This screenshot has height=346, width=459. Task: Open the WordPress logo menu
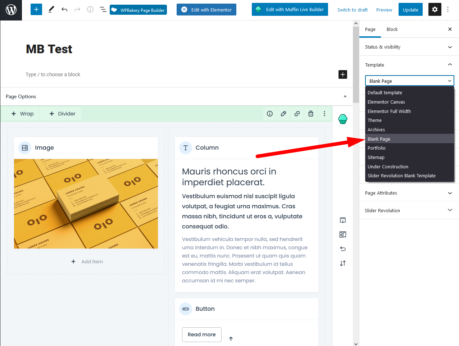(x=11, y=10)
